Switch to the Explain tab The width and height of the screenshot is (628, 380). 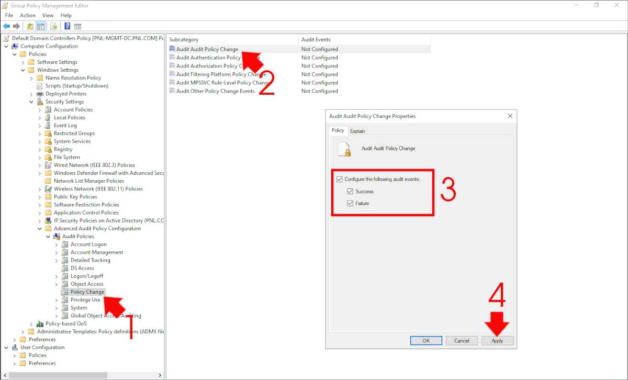point(358,131)
